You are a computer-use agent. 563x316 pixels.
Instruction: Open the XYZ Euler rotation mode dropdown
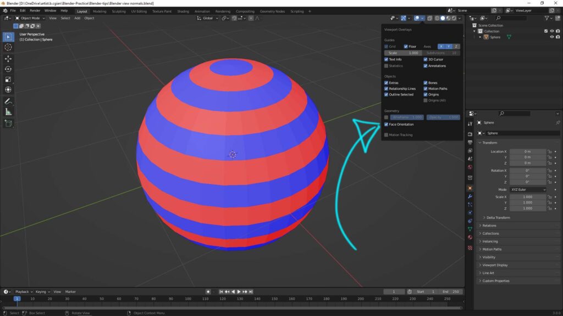point(528,189)
